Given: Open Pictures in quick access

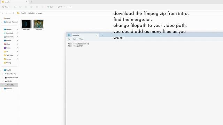Looking at the screenshot, I should point(8,40).
